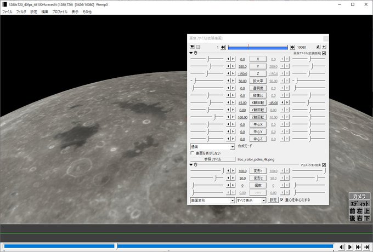Click the left 透明度 slider track
The image size is (373, 252).
207,88
